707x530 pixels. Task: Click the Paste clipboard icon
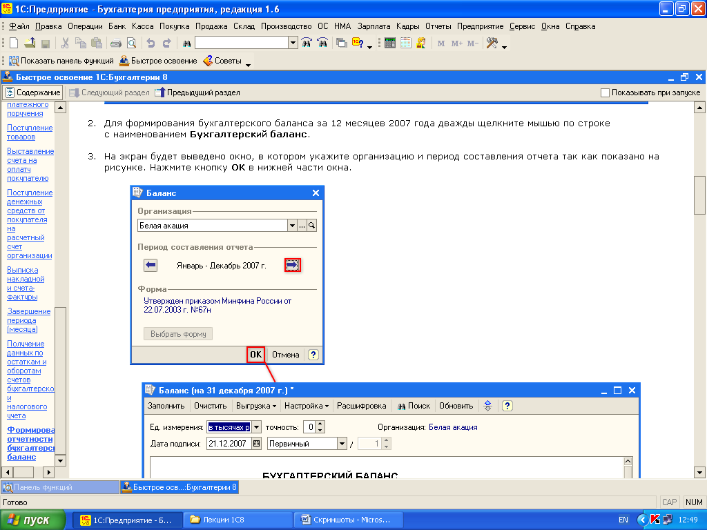click(97, 43)
